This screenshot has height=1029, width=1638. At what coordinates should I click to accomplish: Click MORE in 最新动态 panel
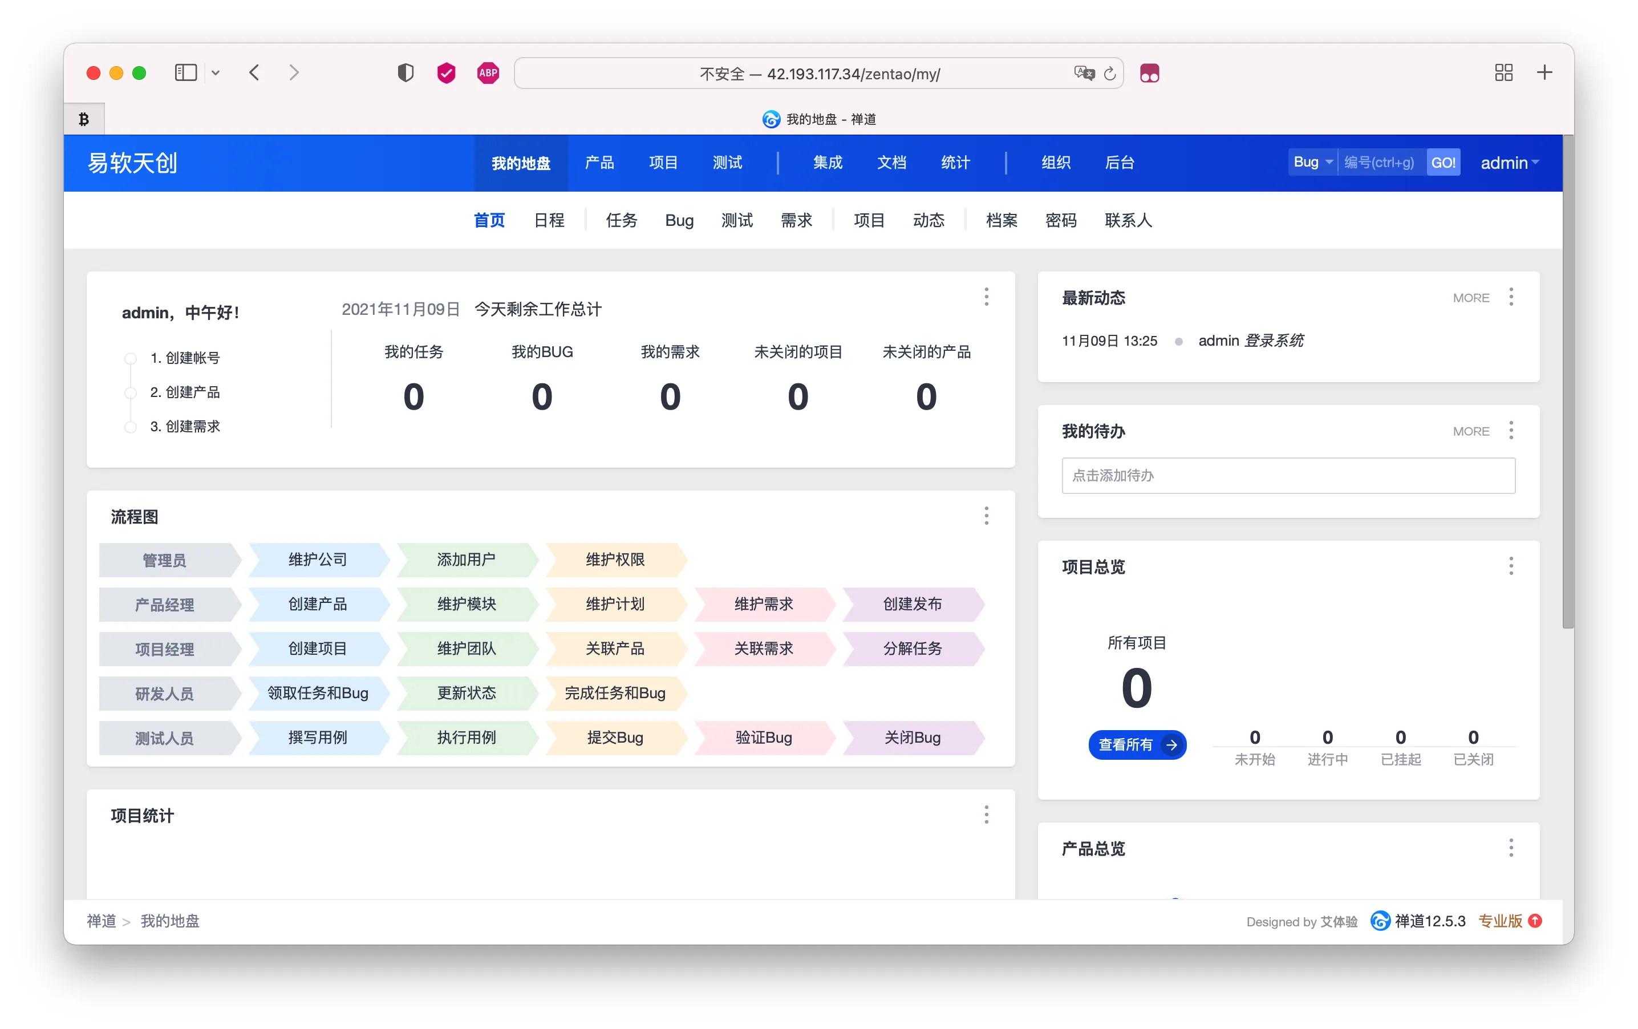point(1471,298)
